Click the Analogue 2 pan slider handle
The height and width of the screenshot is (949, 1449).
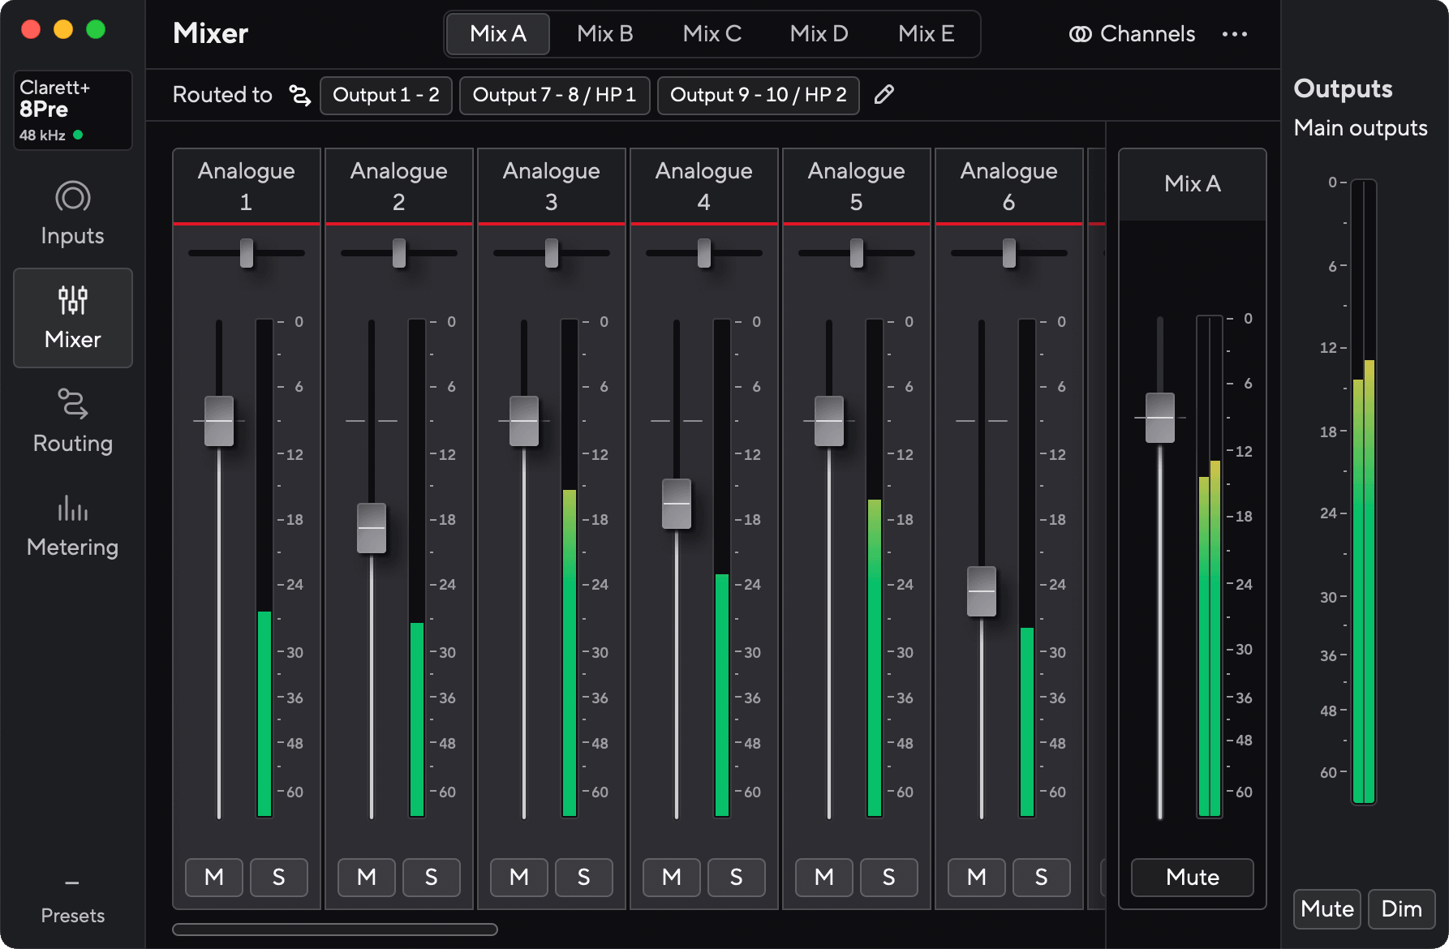(399, 253)
